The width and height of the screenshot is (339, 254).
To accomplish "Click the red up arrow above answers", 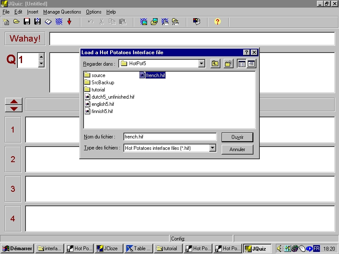I will [x=14, y=102].
